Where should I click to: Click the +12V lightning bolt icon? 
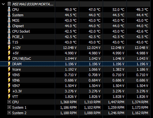tap(9, 48)
